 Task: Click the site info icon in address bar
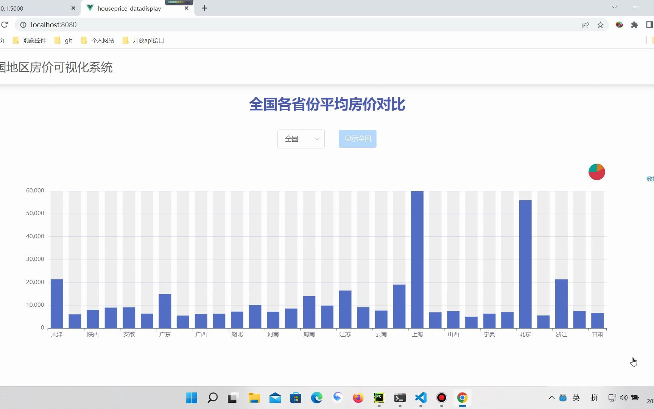pyautogui.click(x=23, y=25)
